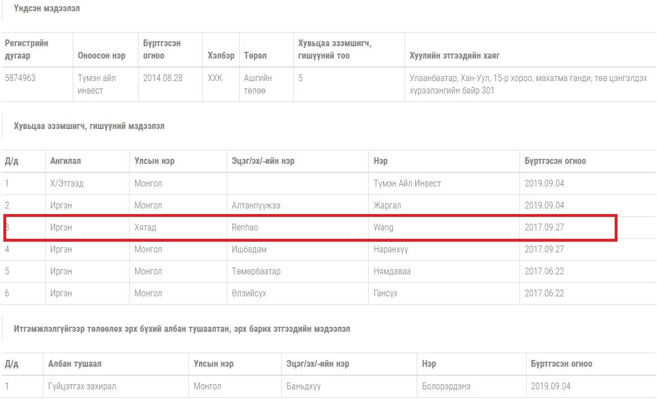Select the Болорэрдэнэ official name
The image size is (657, 400).
tap(446, 386)
